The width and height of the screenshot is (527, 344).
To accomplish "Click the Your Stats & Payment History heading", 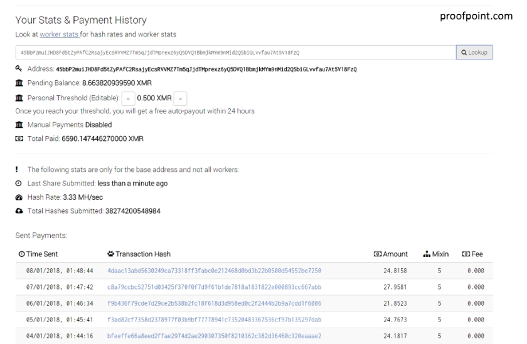I will tap(81, 20).
